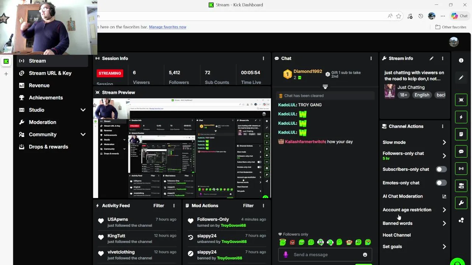Click Manage favorites now link
Screen dimensions: 472x265
pyautogui.click(x=167, y=27)
